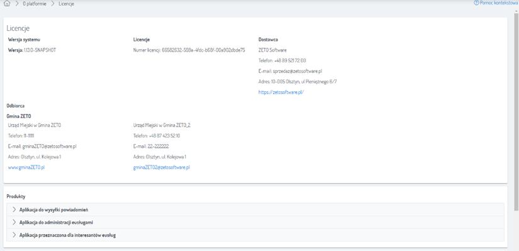Expand Aplikacja do wysyłki powiadomień chevron
Screen dimensions: 519x251
click(14, 209)
